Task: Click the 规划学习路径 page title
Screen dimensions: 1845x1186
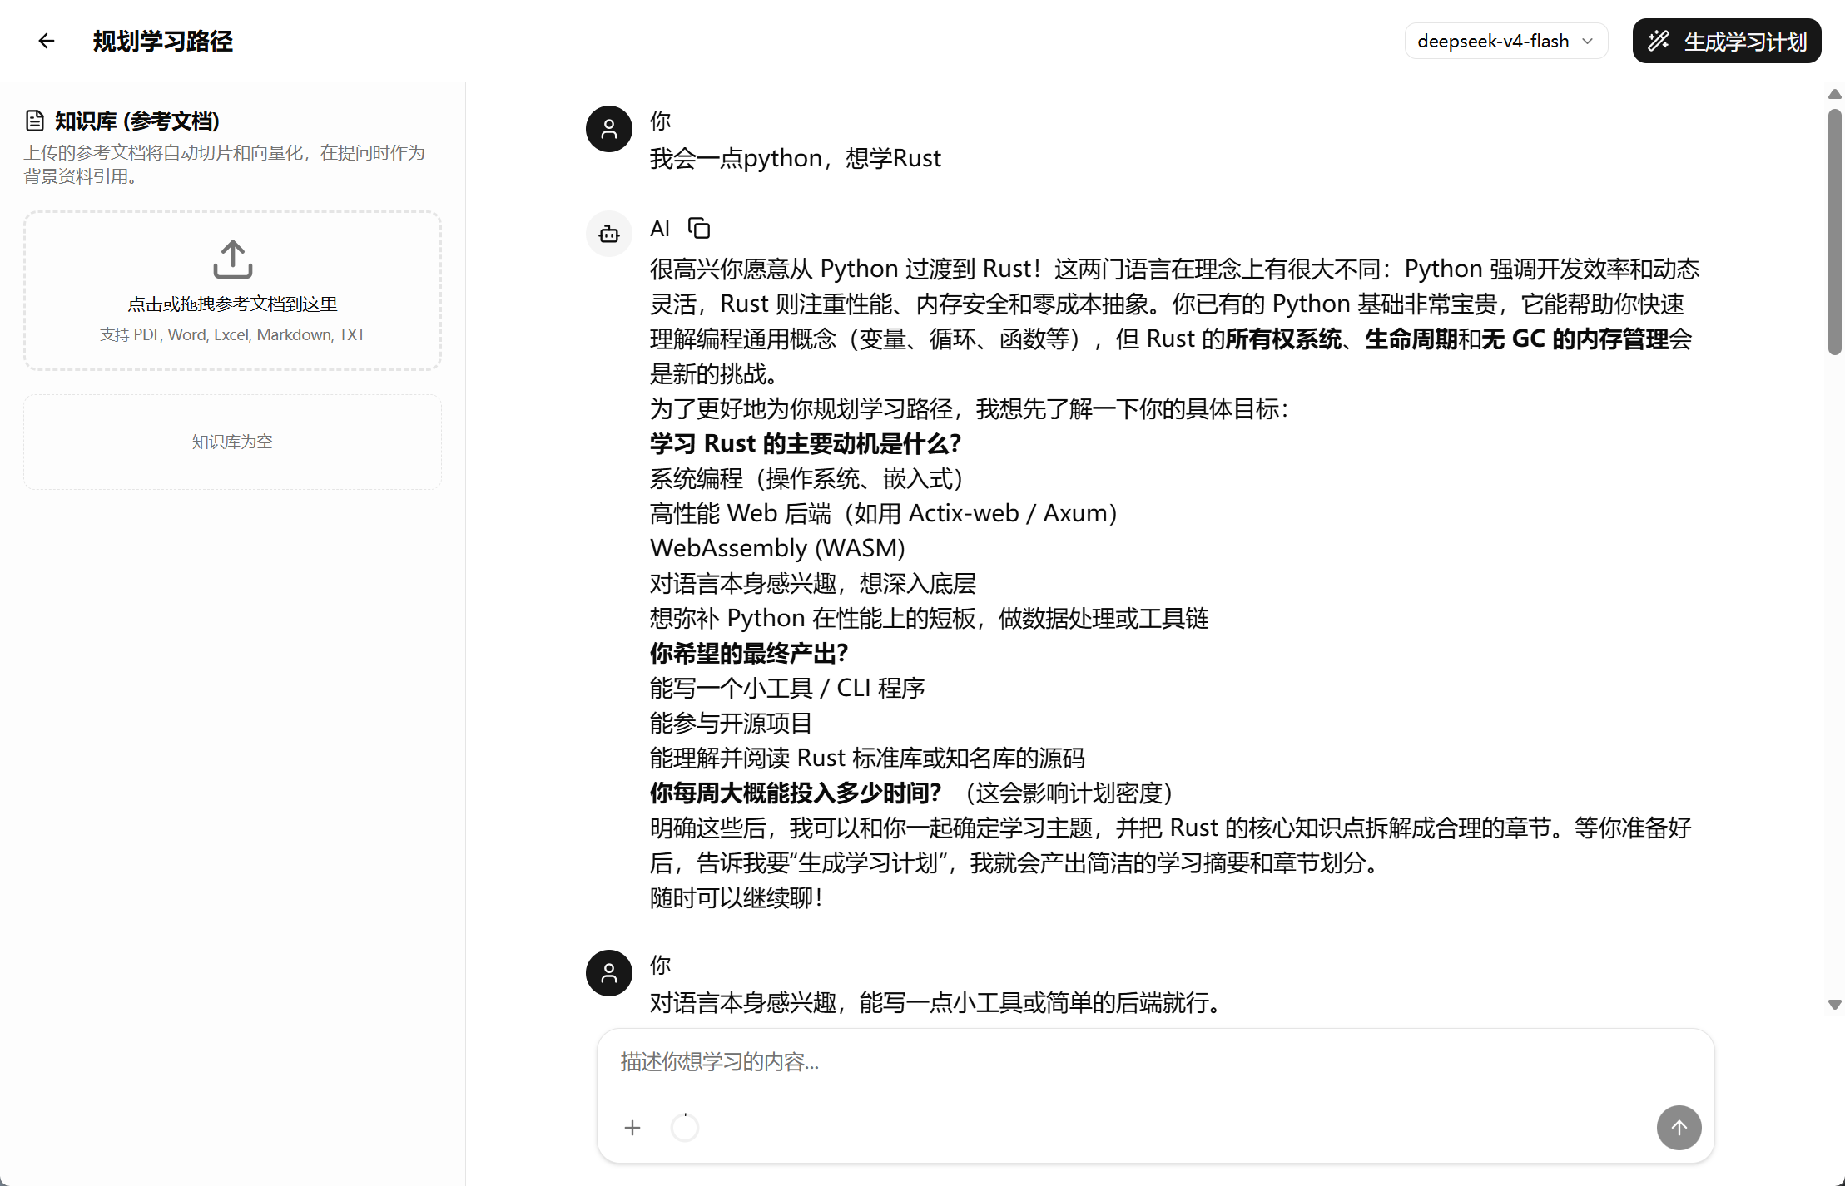Action: (x=163, y=41)
